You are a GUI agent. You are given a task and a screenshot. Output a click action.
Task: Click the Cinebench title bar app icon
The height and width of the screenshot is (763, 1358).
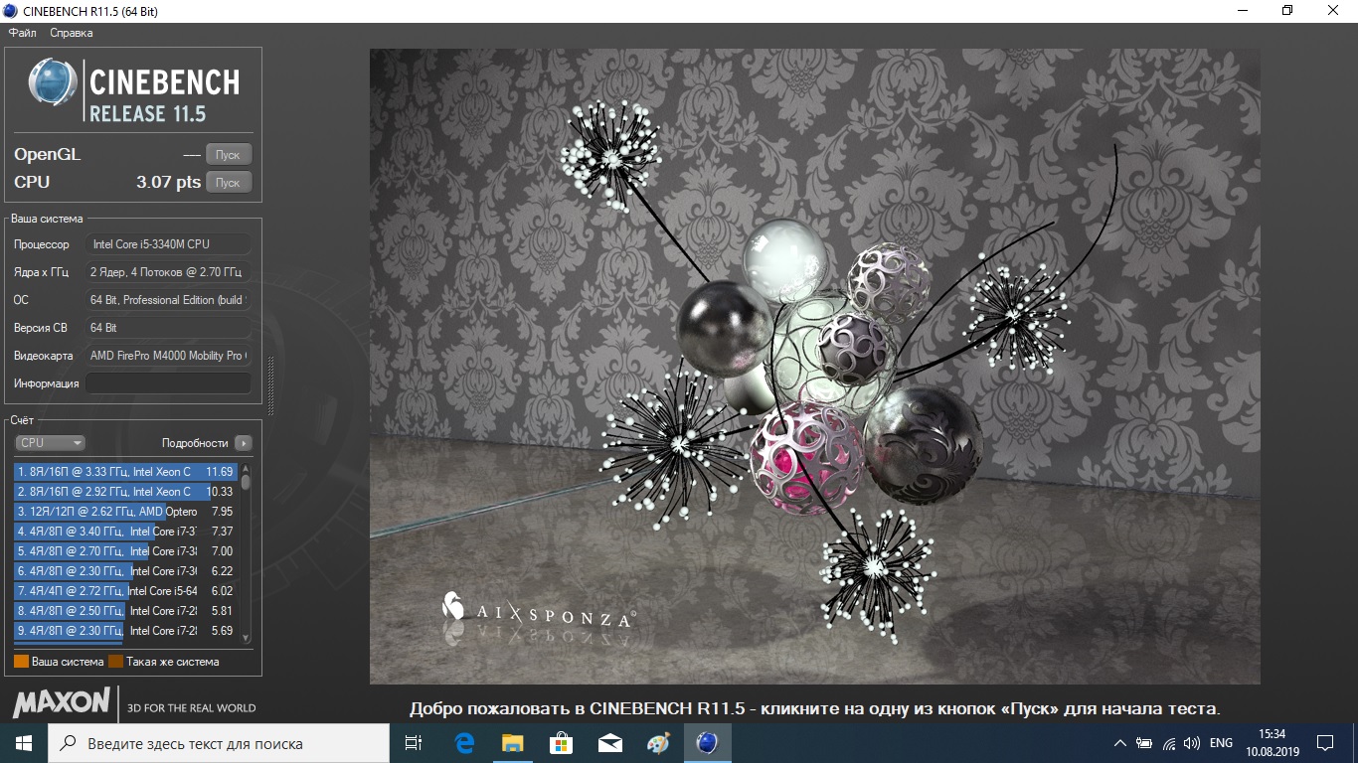click(x=11, y=11)
